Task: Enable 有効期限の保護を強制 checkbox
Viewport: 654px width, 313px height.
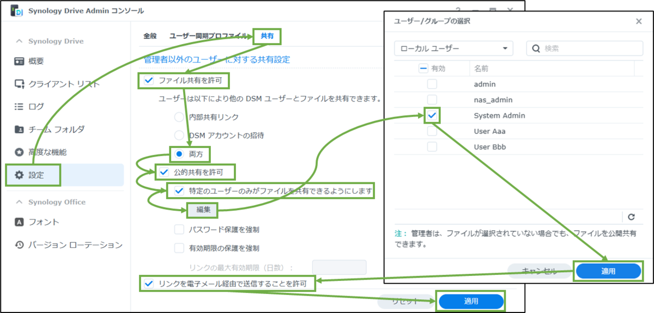Action: coord(179,248)
